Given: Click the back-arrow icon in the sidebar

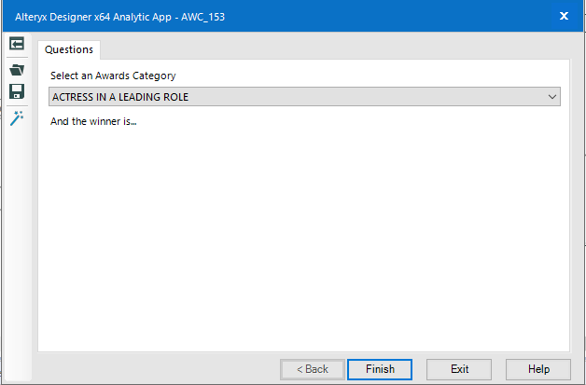Looking at the screenshot, I should pos(17,44).
